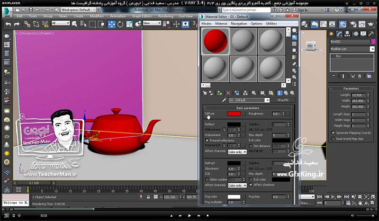Viewport: 379px width, 221px height.
Task: Open the Motion command panel tab
Action: pyautogui.click(x=356, y=34)
